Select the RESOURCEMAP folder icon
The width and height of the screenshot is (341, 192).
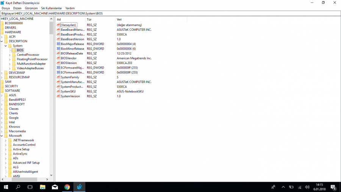pos(6,77)
